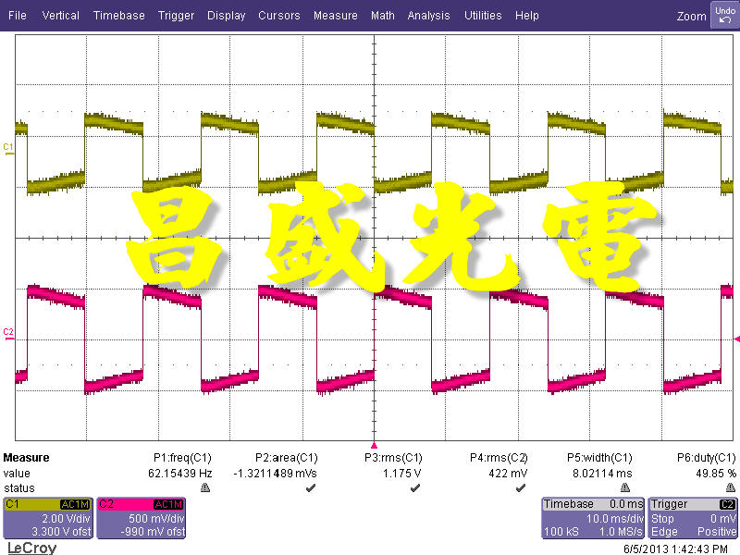
Task: Click the C1 trace label on left edge
Action: click(x=6, y=145)
